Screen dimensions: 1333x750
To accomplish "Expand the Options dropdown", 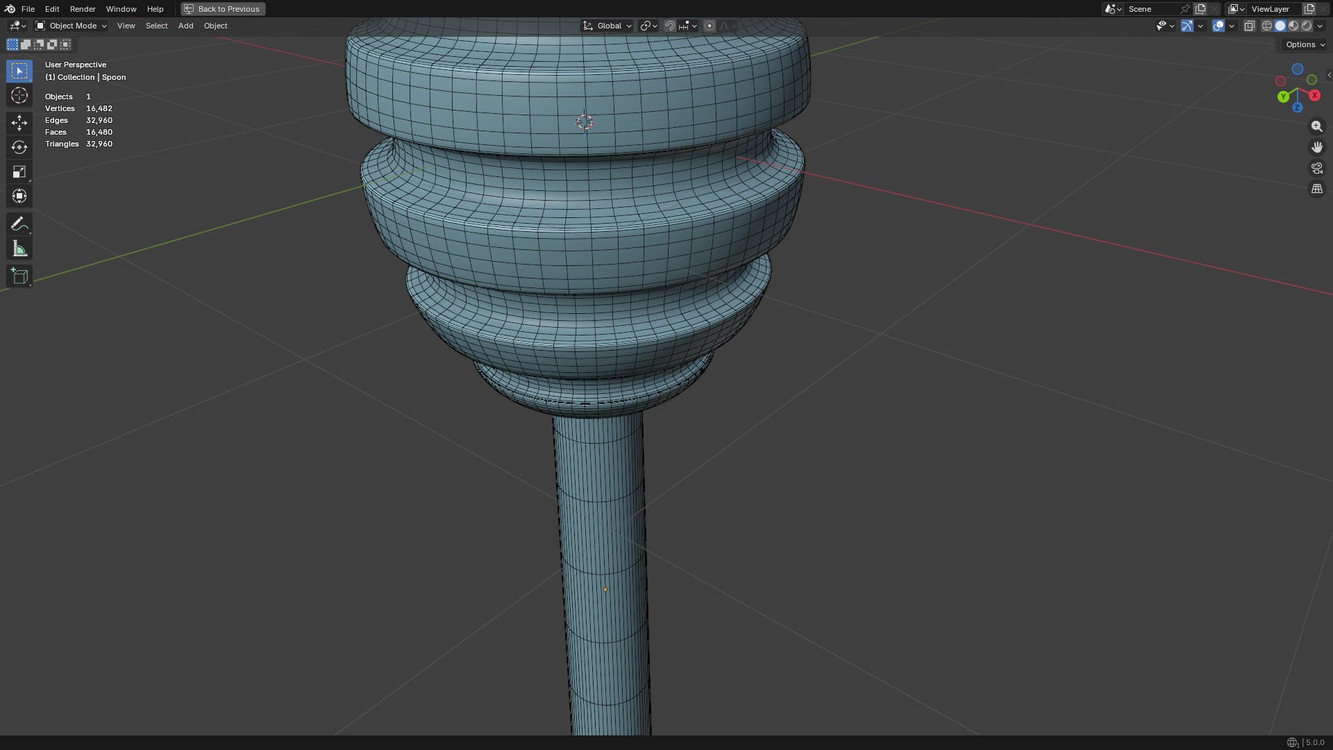I will (x=1305, y=44).
